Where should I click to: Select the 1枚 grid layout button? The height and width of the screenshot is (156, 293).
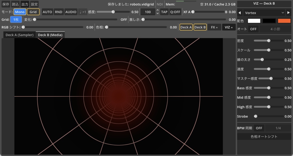[x=16, y=20]
